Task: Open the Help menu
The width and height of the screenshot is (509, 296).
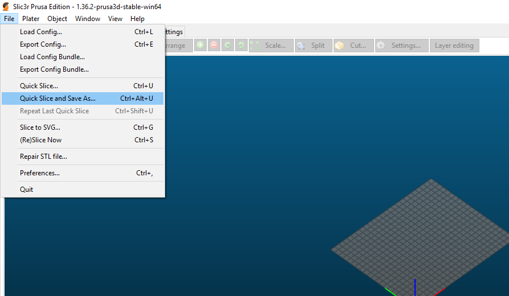Action: click(x=137, y=19)
